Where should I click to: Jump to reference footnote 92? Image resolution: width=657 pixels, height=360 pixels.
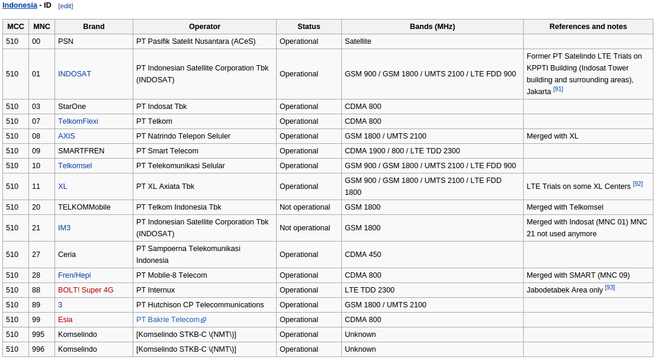point(637,184)
